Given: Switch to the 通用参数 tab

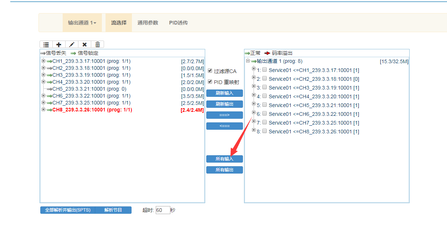Looking at the screenshot, I should click(148, 23).
